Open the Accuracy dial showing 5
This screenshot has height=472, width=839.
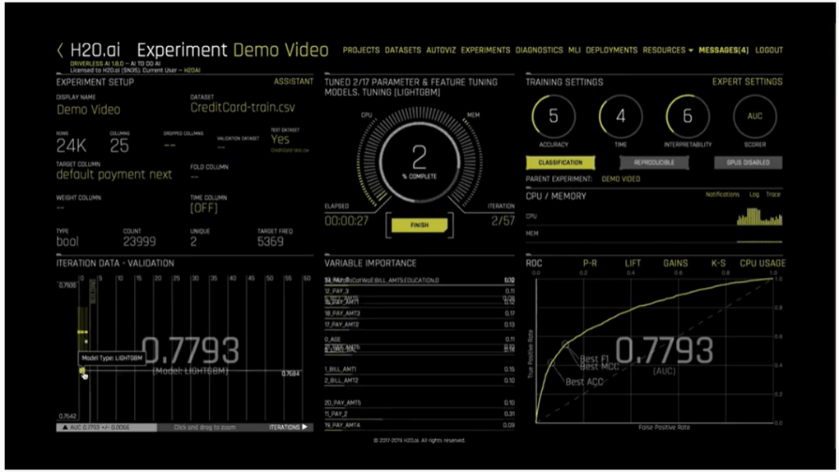coord(554,116)
